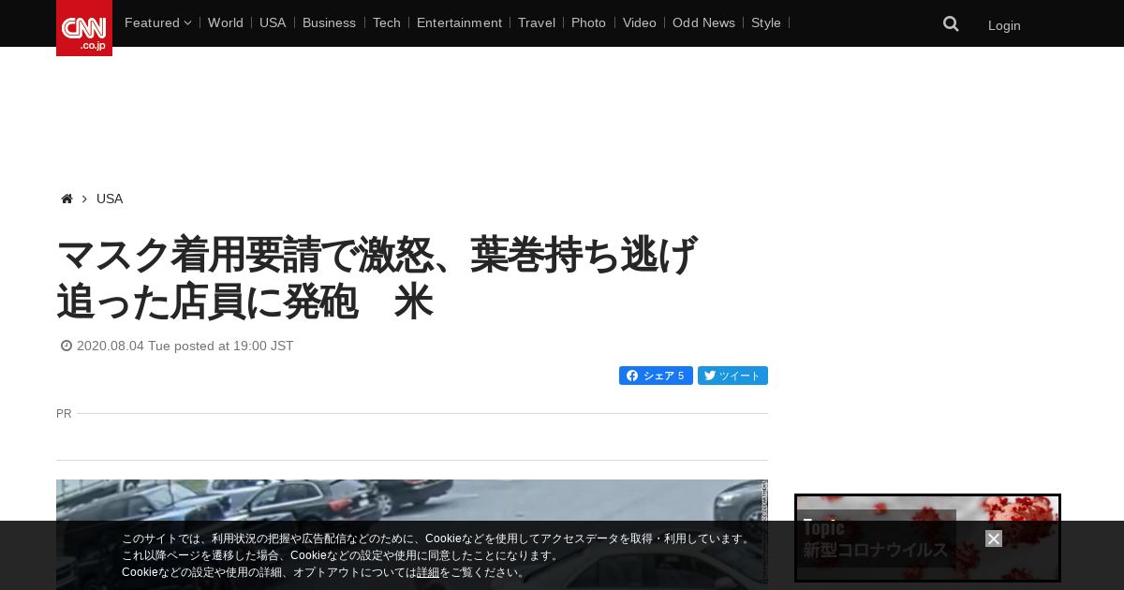Open the 詳細 link in cookie notice
This screenshot has height=590, width=1124.
[428, 572]
